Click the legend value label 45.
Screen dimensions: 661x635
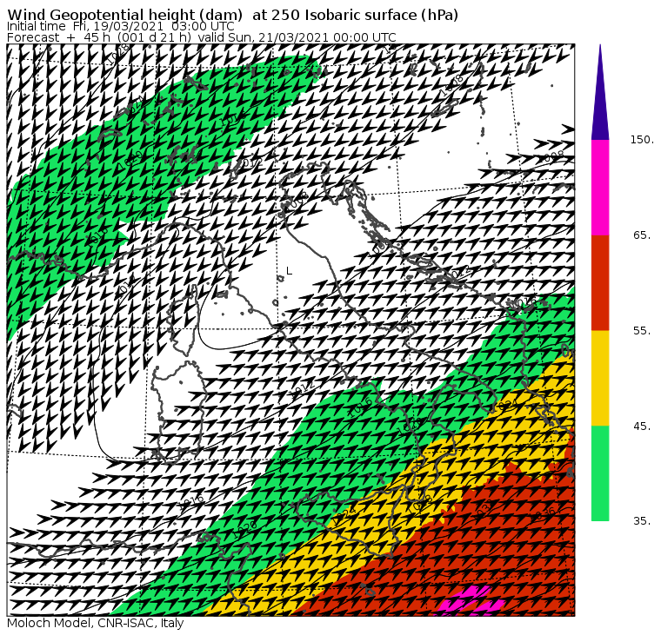tap(643, 427)
